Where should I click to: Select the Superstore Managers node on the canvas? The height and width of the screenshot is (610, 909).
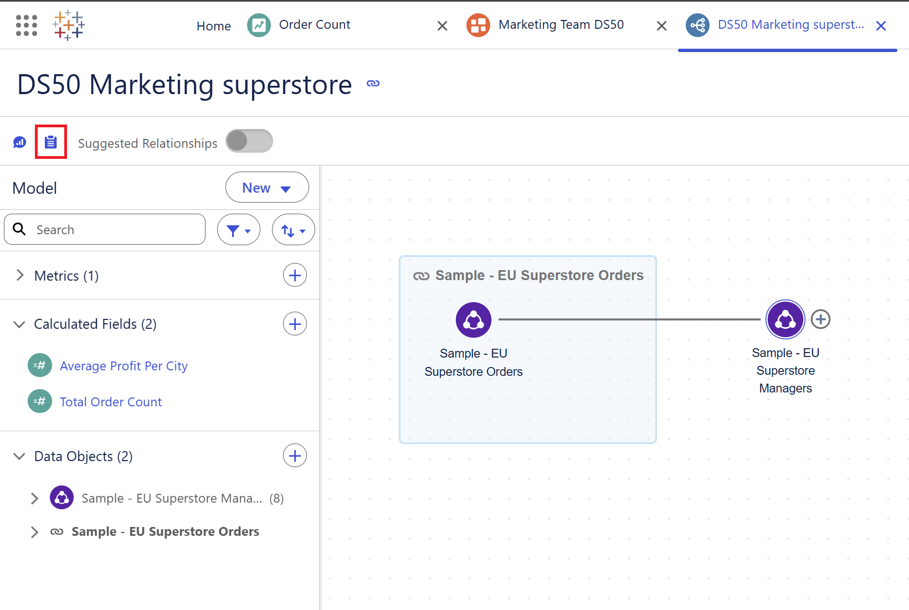click(785, 319)
